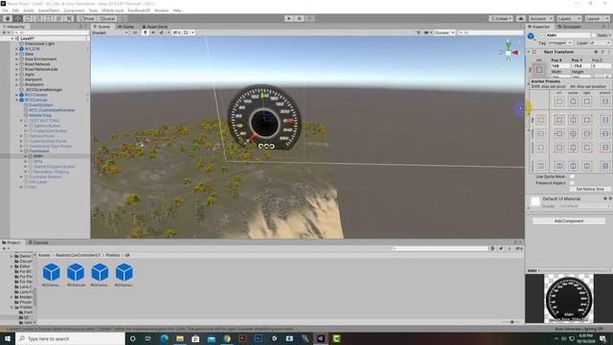Select the Rect tool in toolbar
The height and width of the screenshot is (345, 613).
49,18
